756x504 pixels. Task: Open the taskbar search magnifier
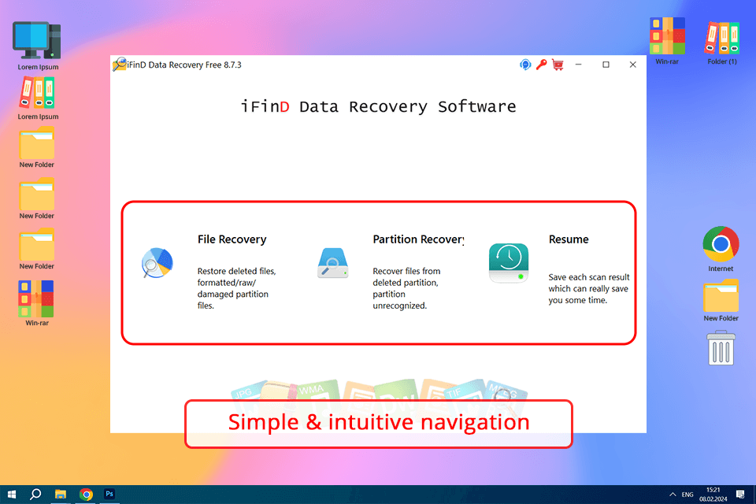(x=35, y=495)
